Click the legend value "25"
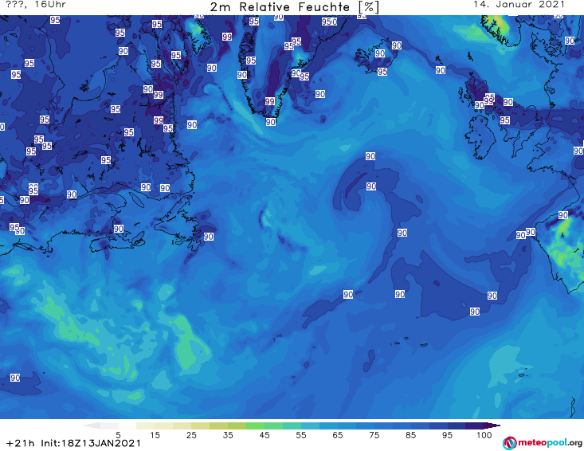584x451 pixels. coord(191,435)
